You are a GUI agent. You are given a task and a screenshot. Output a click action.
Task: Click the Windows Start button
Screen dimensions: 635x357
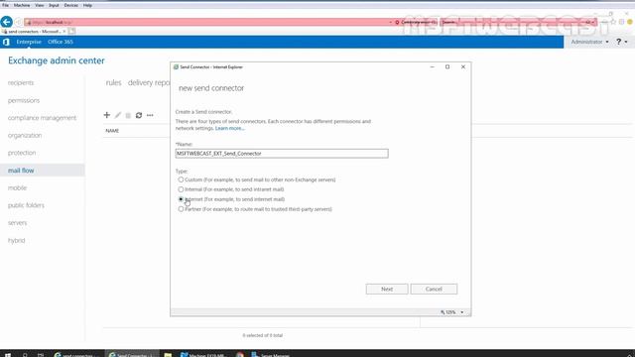coord(7,354)
